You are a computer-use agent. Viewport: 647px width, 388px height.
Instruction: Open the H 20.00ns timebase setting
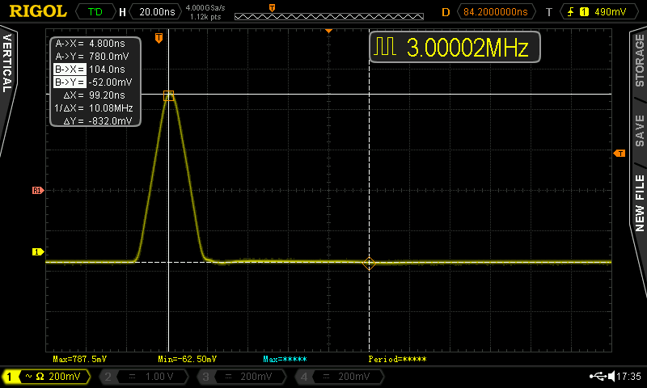tap(154, 12)
